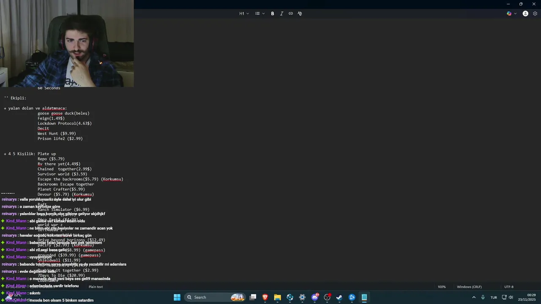Switch to the Notepad taskbar icon
541x304 pixels.
coord(364,297)
